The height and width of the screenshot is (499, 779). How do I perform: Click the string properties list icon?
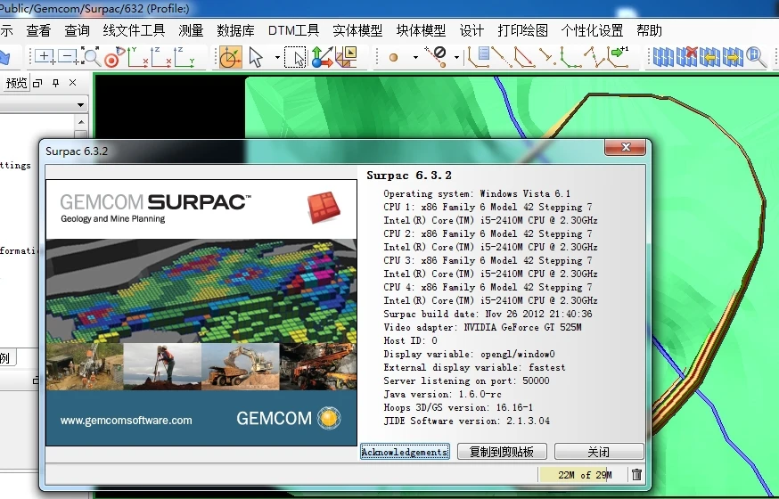pyautogui.click(x=479, y=57)
